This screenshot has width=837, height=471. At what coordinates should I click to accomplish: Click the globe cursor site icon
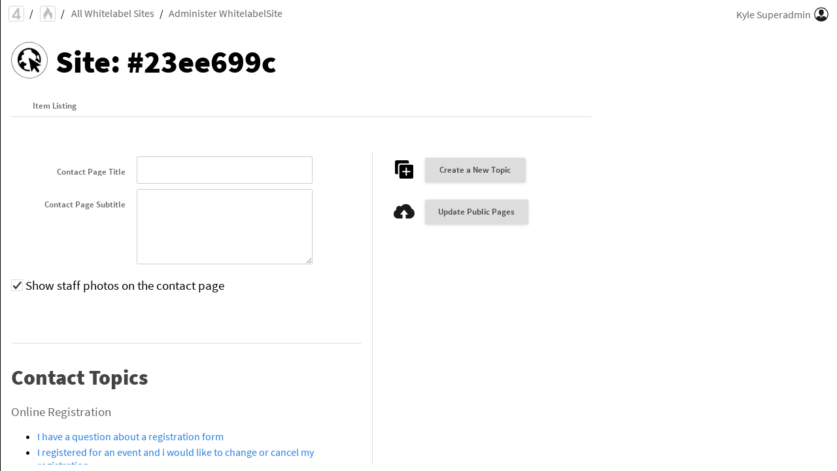tap(29, 60)
